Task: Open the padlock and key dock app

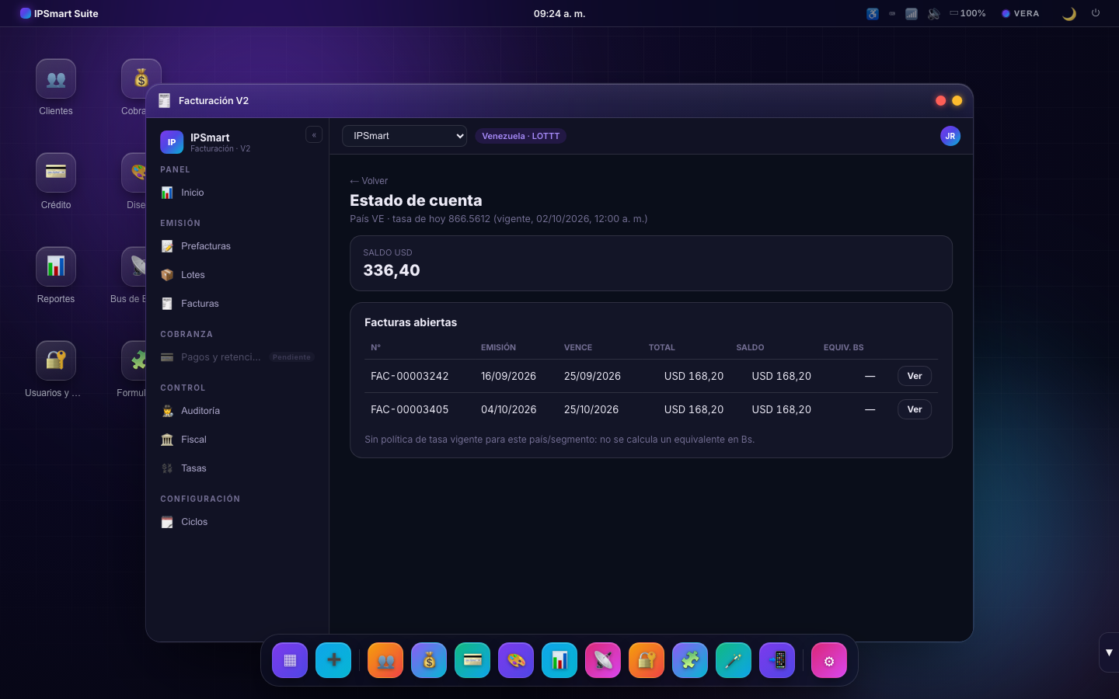Action: coord(647,660)
